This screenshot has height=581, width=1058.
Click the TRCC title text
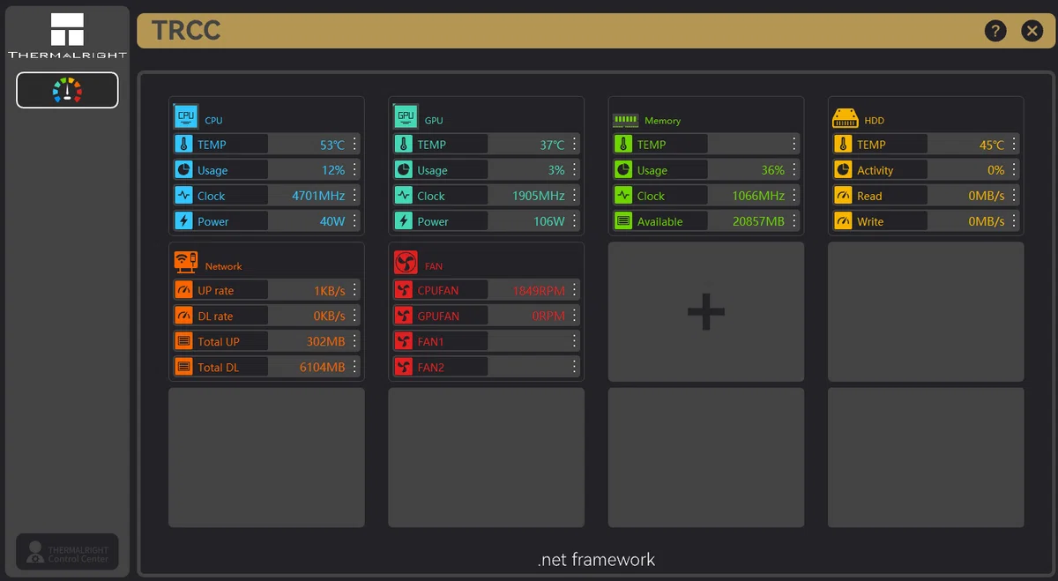pos(186,31)
